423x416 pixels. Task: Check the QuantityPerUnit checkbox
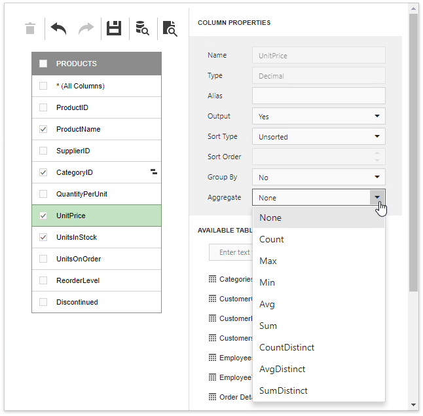[x=43, y=194]
